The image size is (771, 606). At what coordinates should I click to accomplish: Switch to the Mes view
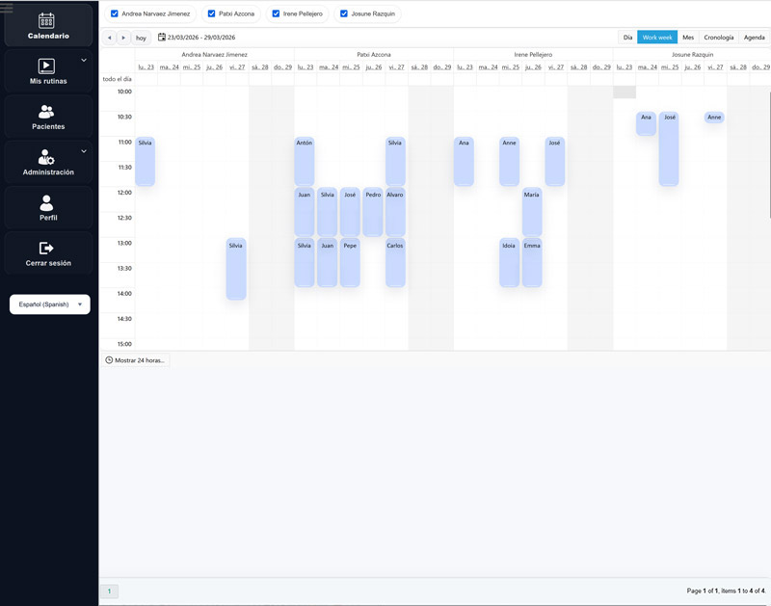688,38
